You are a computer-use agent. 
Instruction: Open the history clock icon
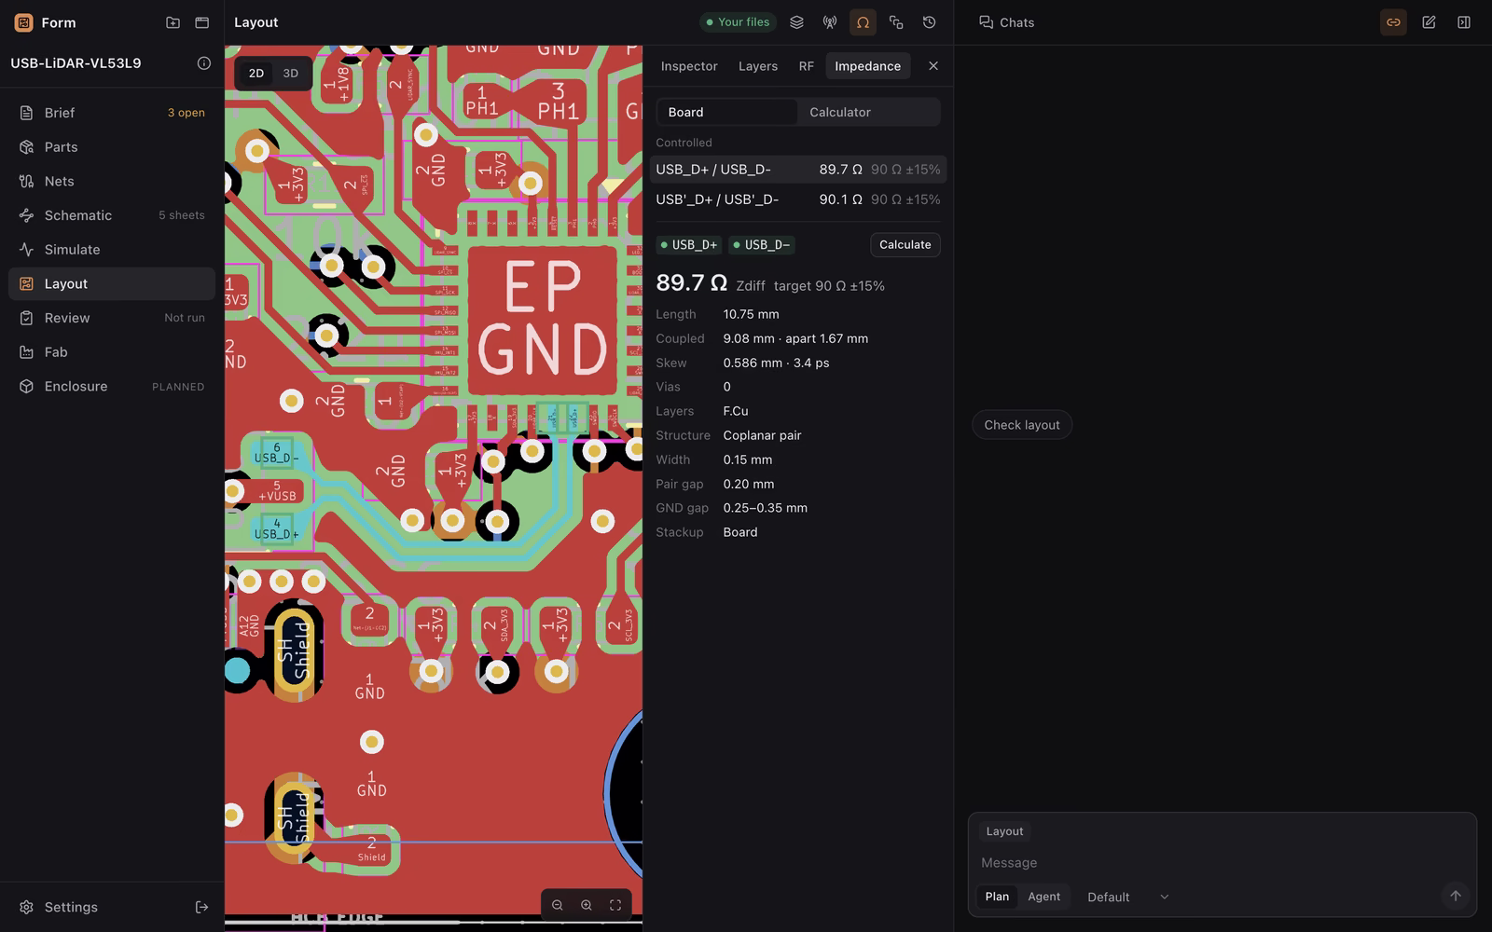(x=929, y=22)
